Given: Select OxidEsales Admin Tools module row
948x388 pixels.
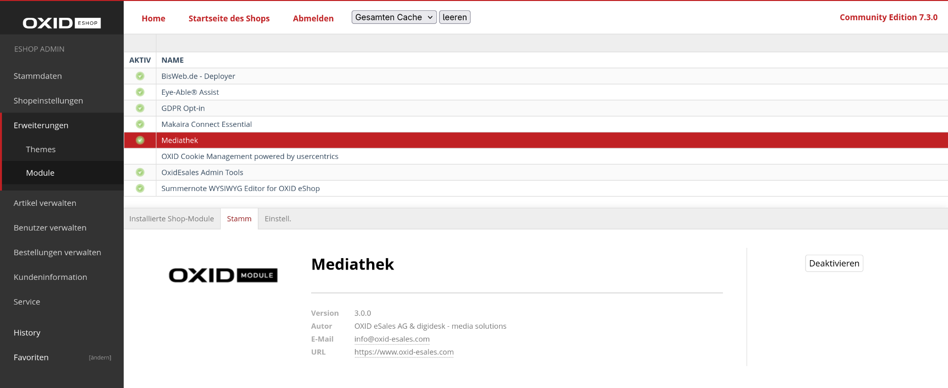Looking at the screenshot, I should click(x=536, y=172).
